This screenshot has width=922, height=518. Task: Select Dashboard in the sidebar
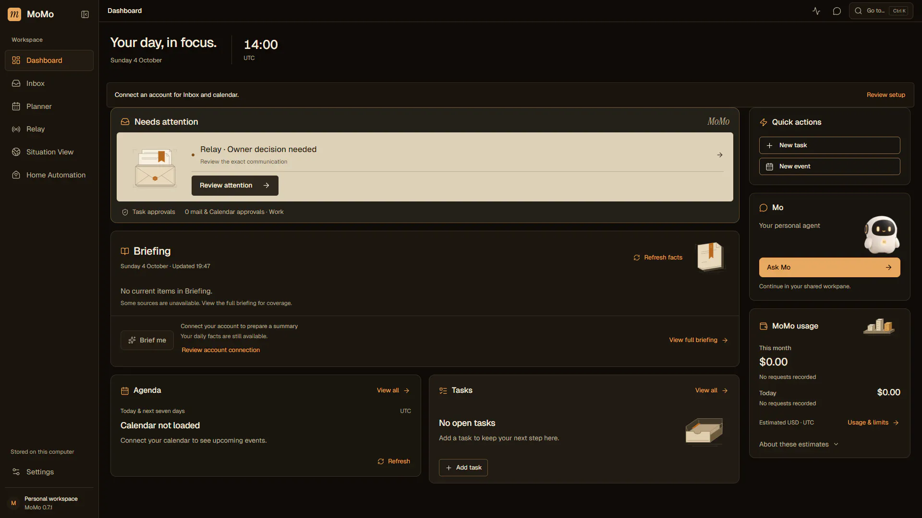click(49, 60)
